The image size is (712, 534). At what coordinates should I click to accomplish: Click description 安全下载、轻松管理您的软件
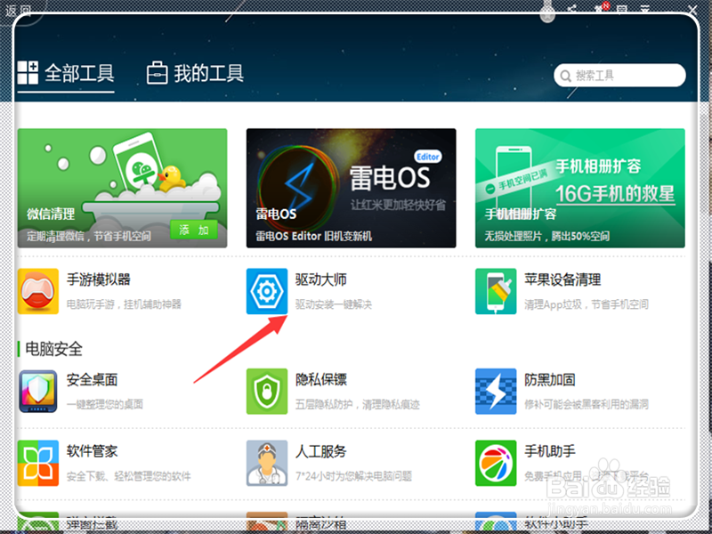point(128,476)
